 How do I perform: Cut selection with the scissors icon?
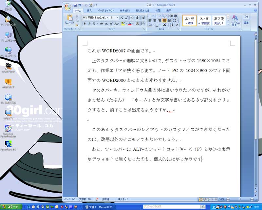point(77,16)
